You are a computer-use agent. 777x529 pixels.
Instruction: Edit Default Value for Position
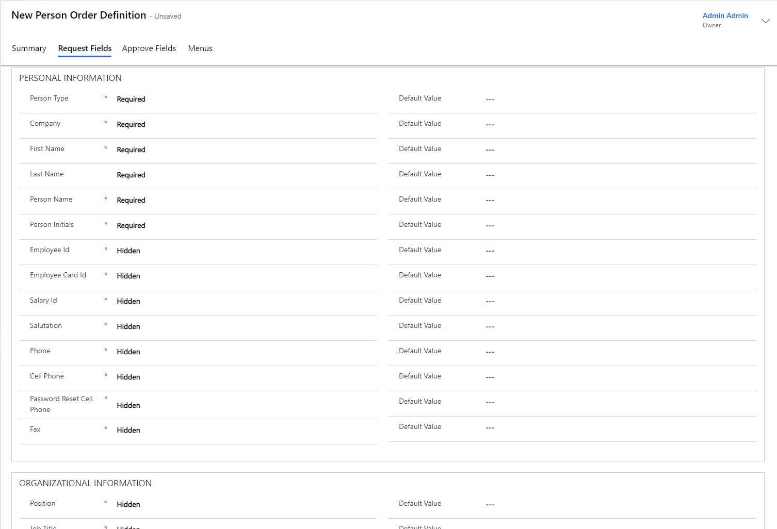[490, 504]
